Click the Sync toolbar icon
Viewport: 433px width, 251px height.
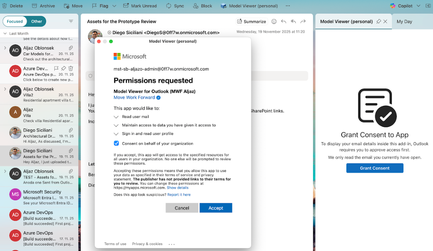(x=169, y=6)
